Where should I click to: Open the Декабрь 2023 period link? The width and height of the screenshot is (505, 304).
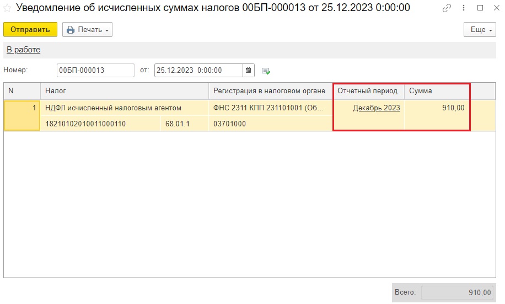(377, 108)
